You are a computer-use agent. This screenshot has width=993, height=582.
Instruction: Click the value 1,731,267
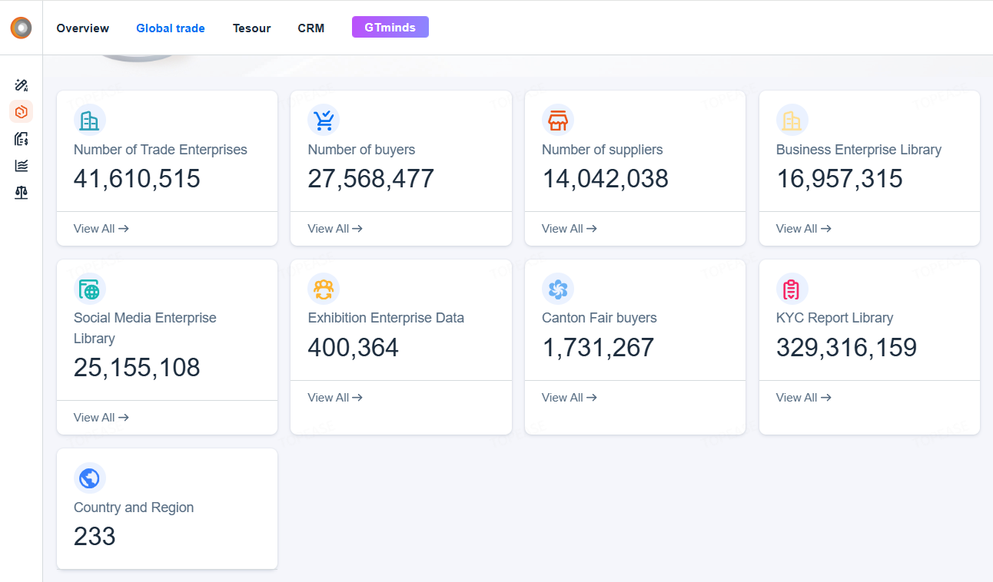598,348
